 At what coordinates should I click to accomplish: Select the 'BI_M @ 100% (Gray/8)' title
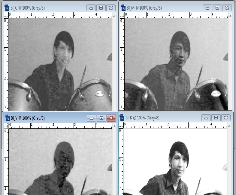144,8
